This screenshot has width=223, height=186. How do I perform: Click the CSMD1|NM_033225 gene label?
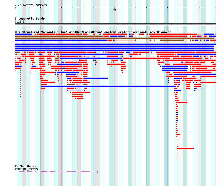pyautogui.click(x=26, y=169)
